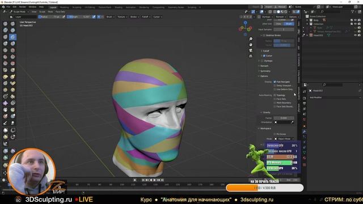Viewport: 363px width, 204px height.
Task: Toggle strength pen pressure icon
Action: [94, 16]
